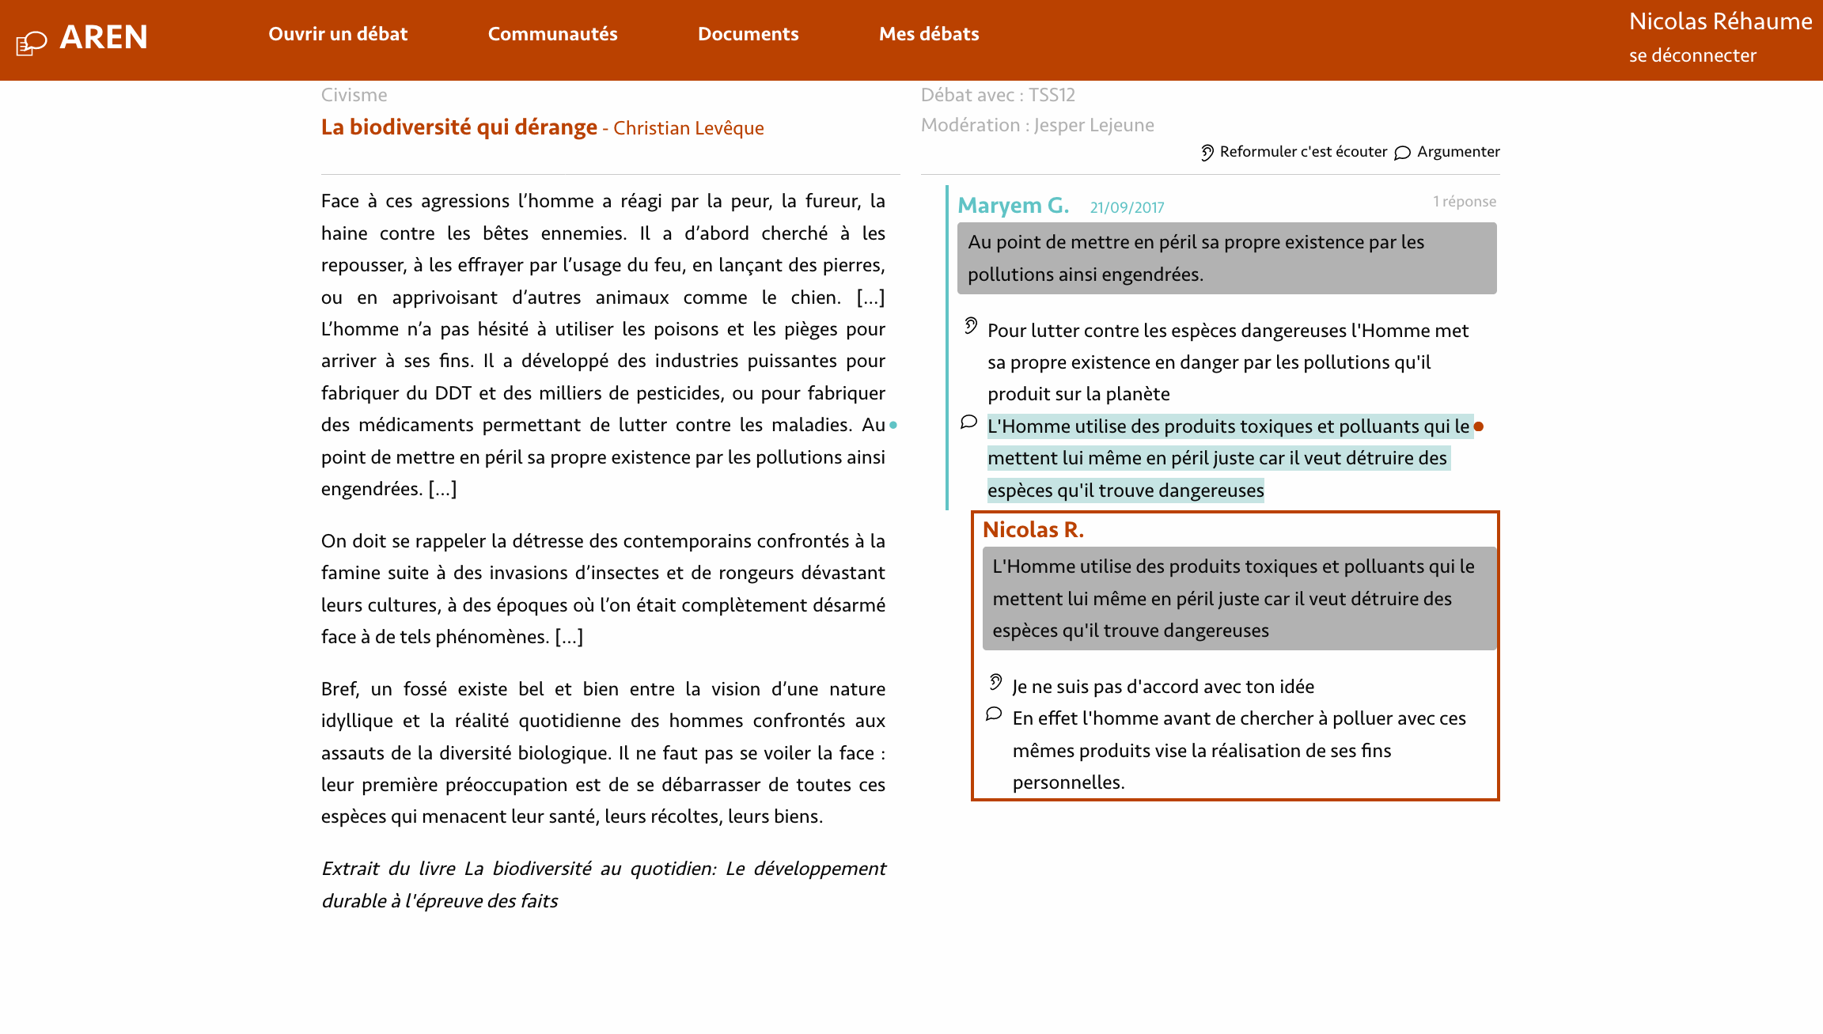Image resolution: width=1823 pixels, height=1034 pixels.
Task: Click the user name Nicolas Réhaume
Action: (1720, 21)
